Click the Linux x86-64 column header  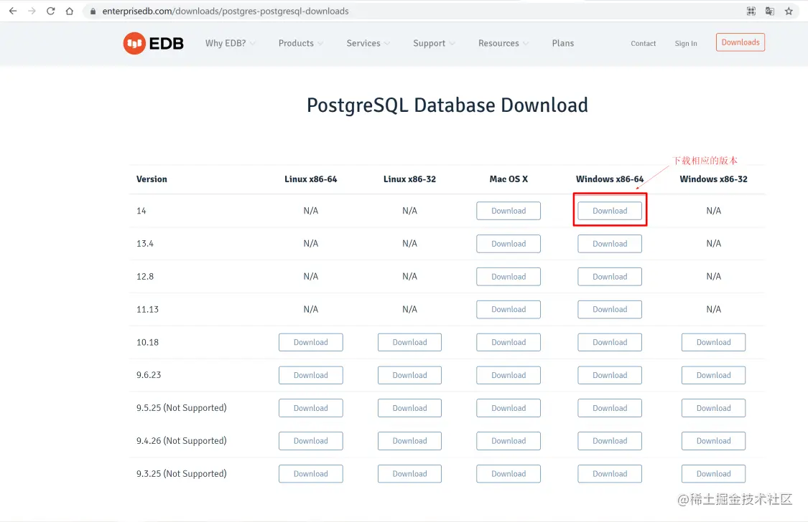(x=311, y=179)
